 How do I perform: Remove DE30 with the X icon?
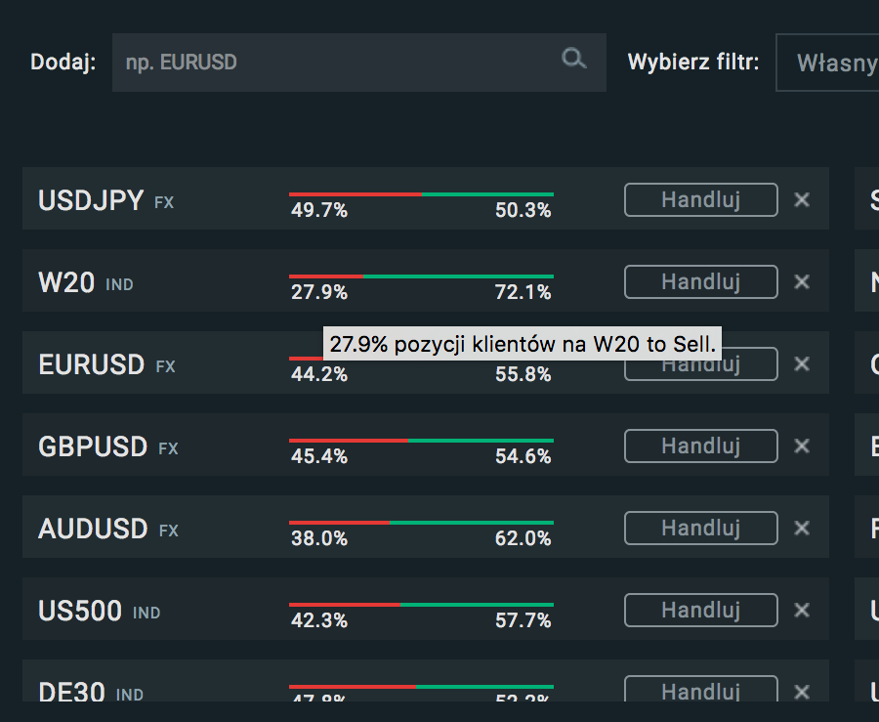click(802, 692)
